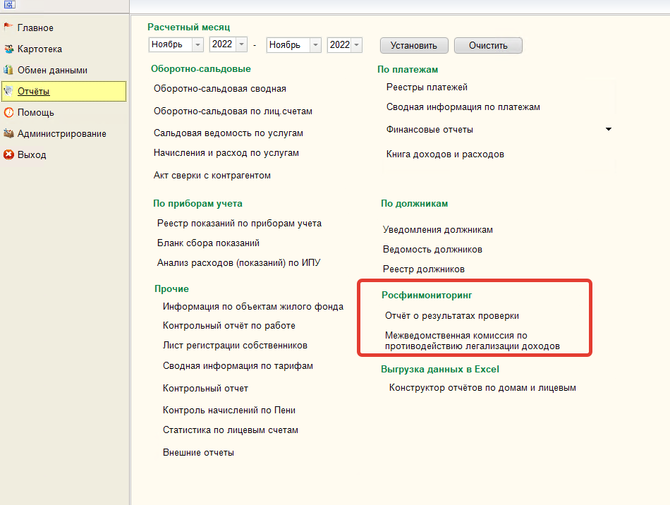The height and width of the screenshot is (505, 670).
Task: Open Лист регистрации собственников
Action: pyautogui.click(x=235, y=345)
